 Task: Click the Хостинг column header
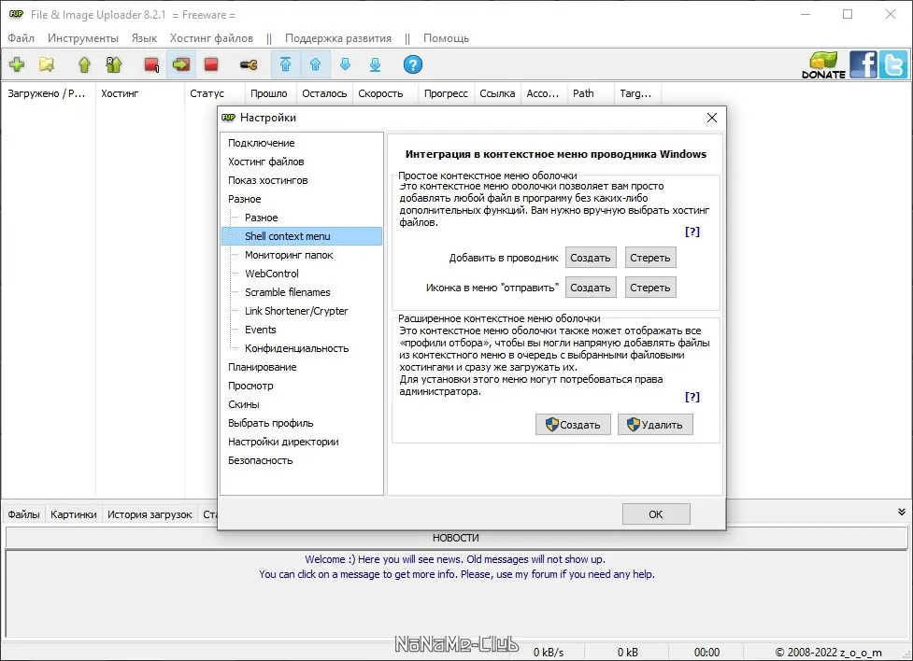tap(140, 93)
